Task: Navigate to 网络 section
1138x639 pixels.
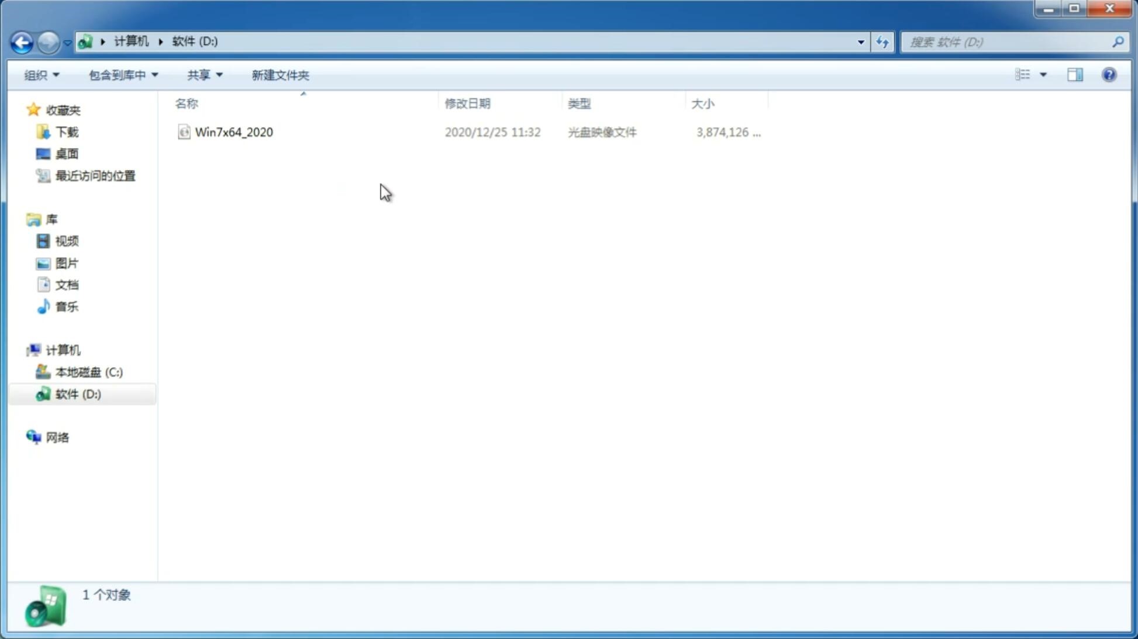Action: point(58,437)
